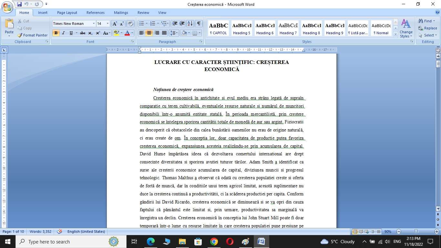This screenshot has height=248, width=441.
Task: Click the Increase Indent icon
Action: (182, 24)
